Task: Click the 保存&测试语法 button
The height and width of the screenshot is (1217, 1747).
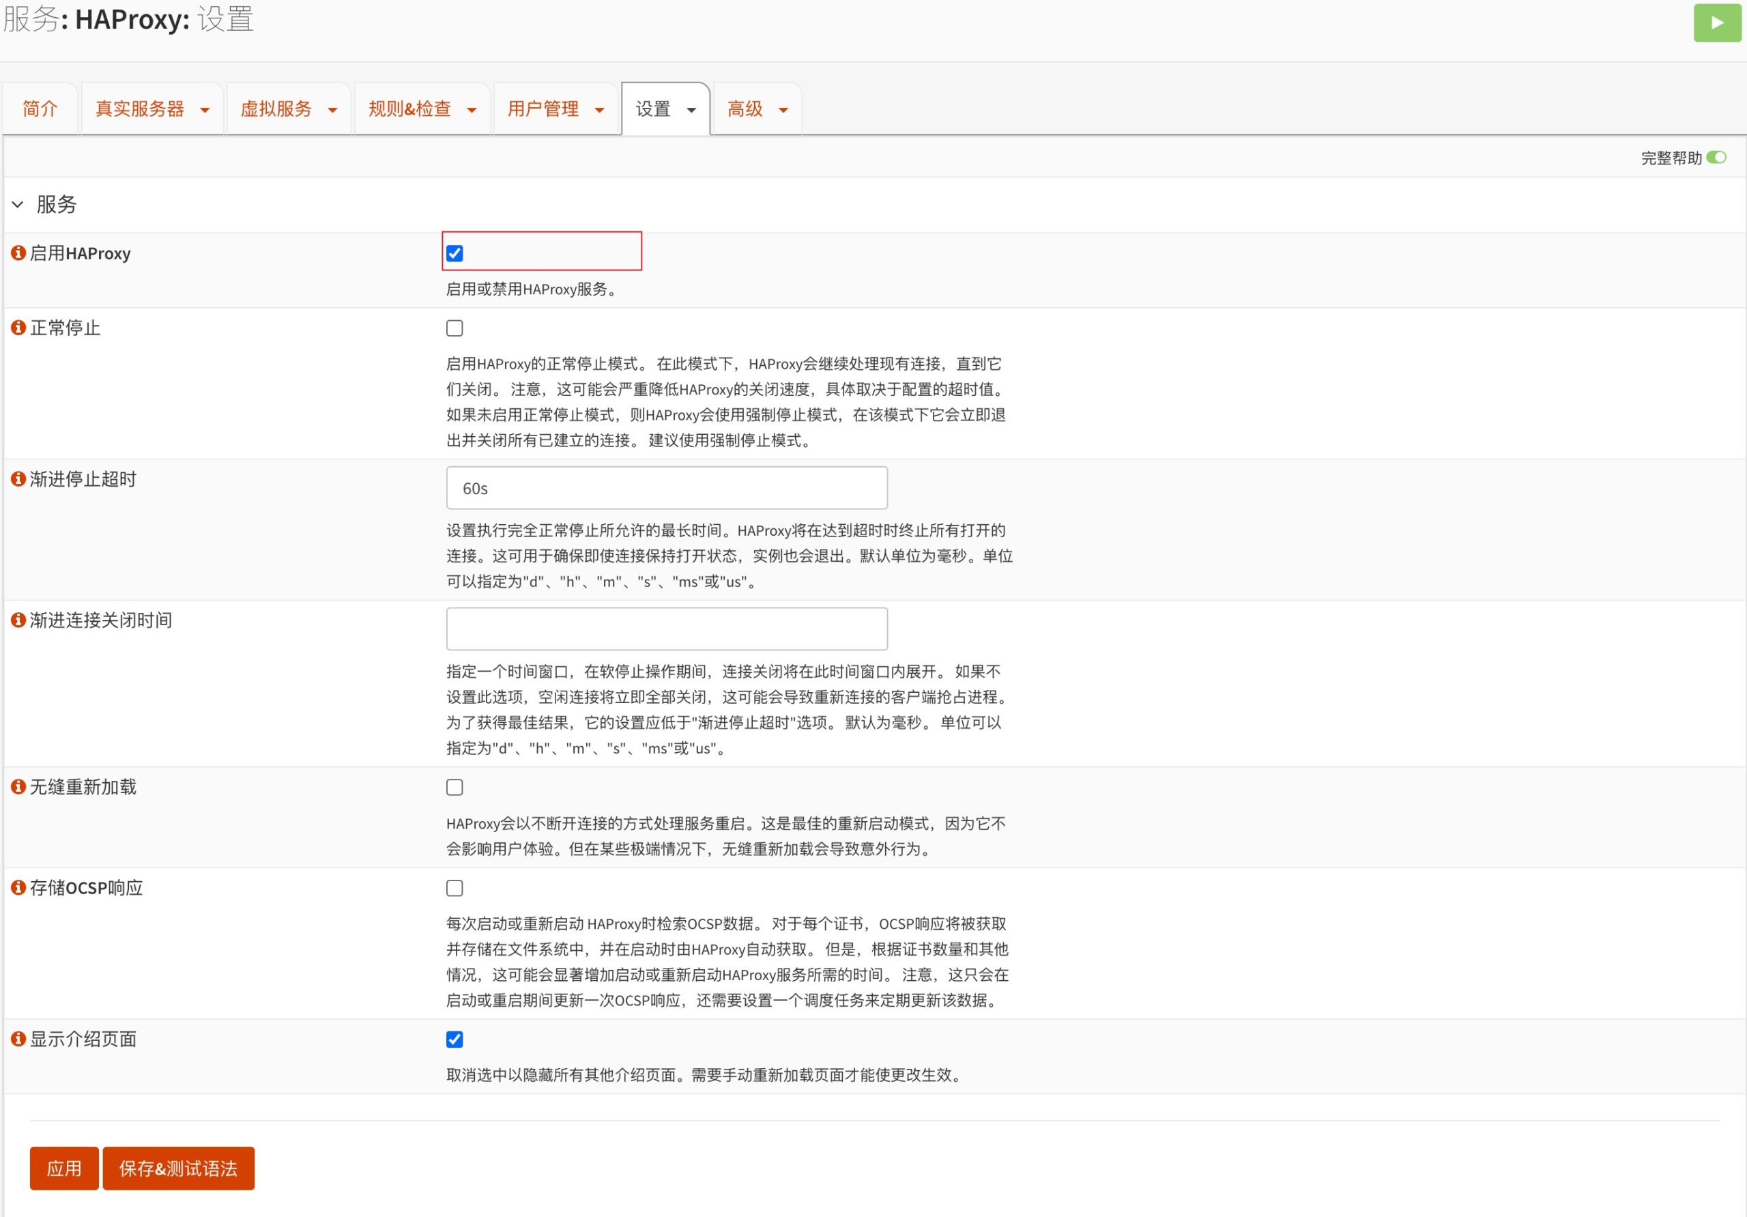Action: (178, 1169)
